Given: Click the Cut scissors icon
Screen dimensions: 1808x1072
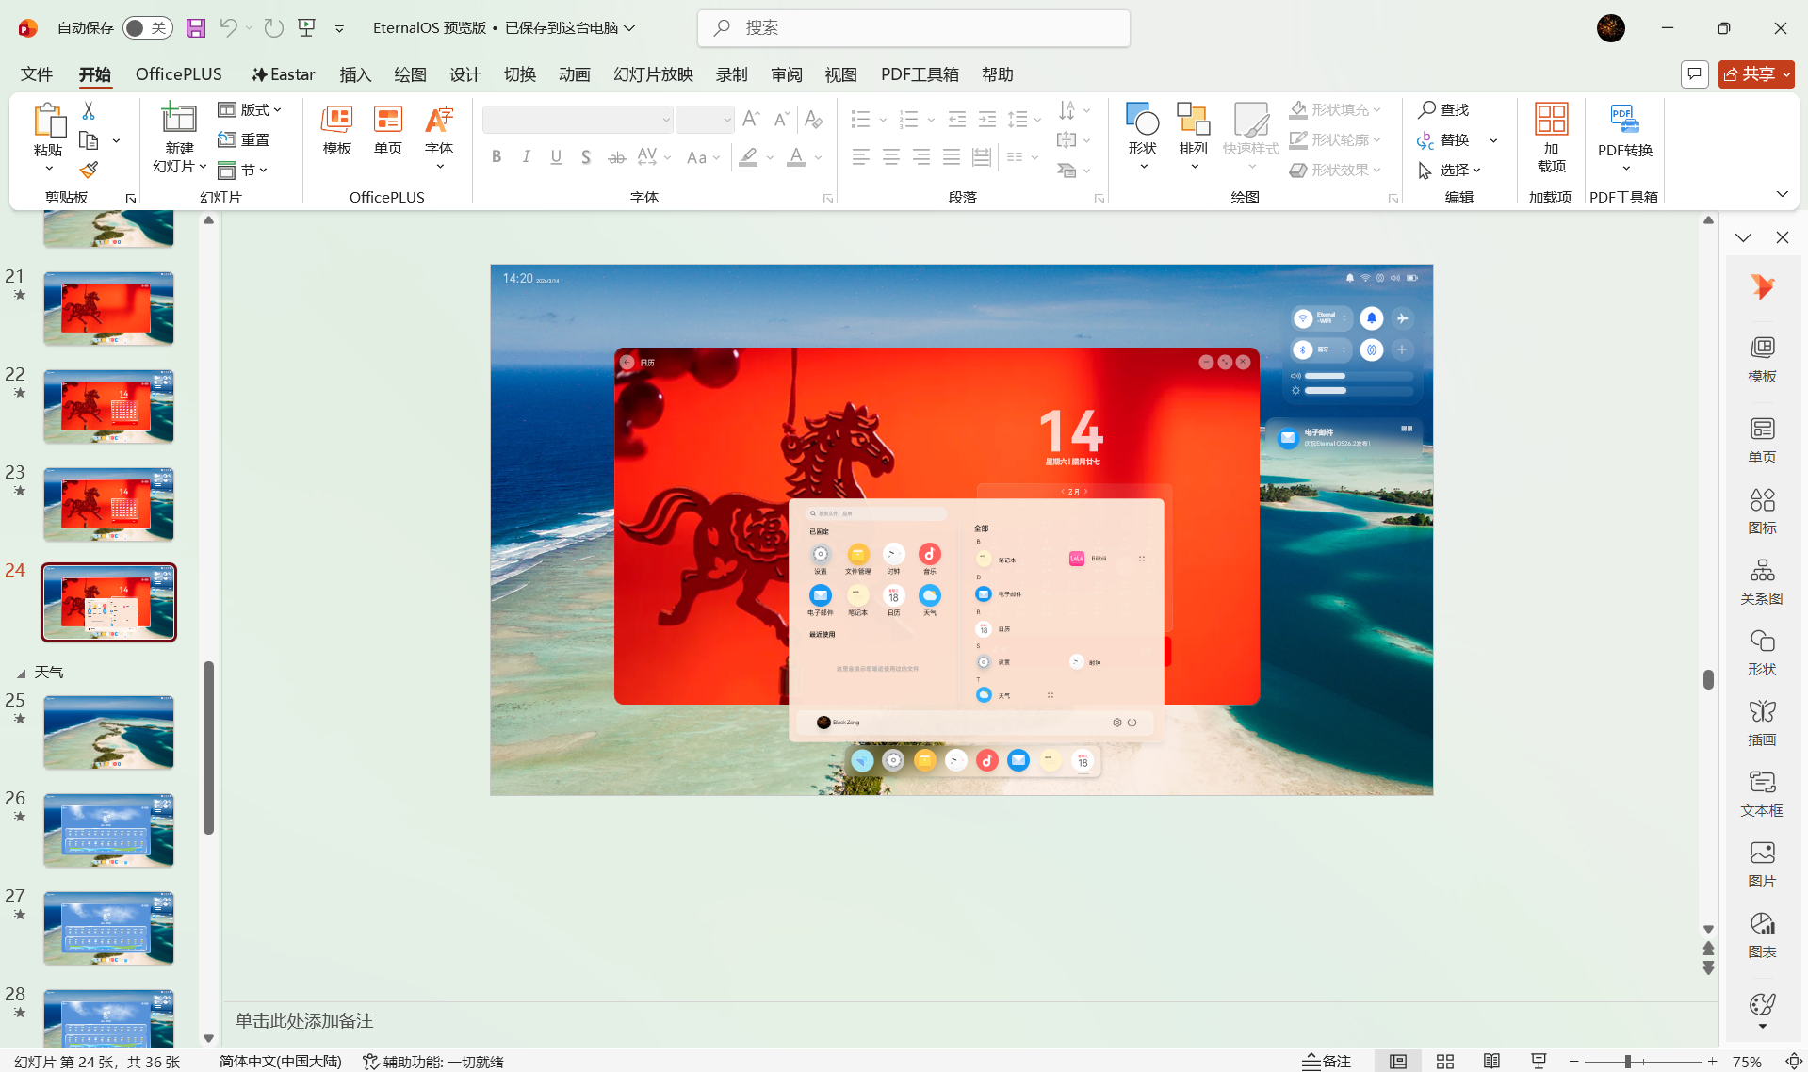Looking at the screenshot, I should (89, 111).
